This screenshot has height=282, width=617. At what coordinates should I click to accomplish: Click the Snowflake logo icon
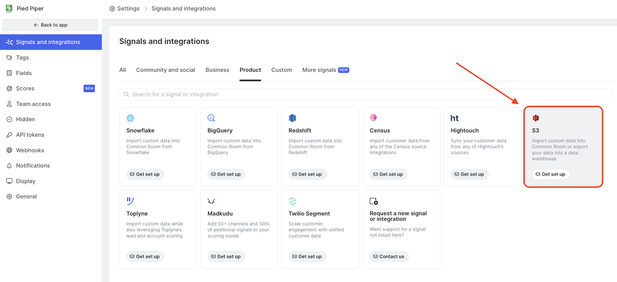point(130,118)
